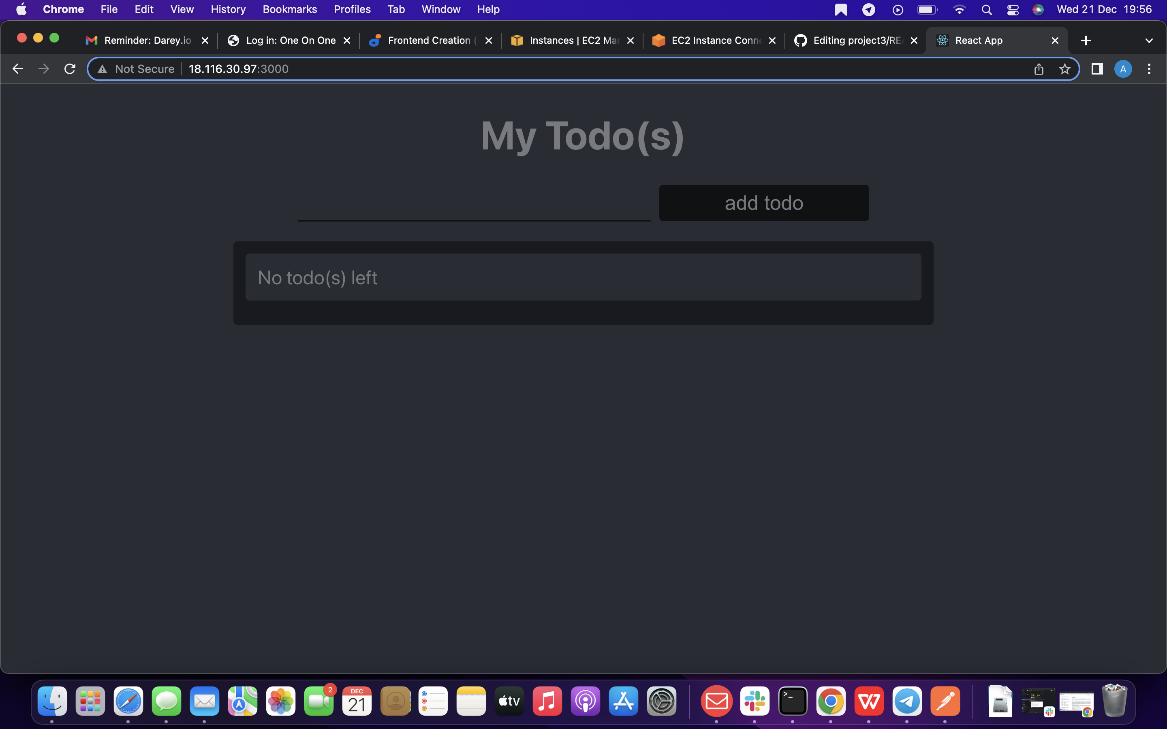The width and height of the screenshot is (1167, 729).
Task: Open the Music app from the Dock
Action: click(547, 701)
